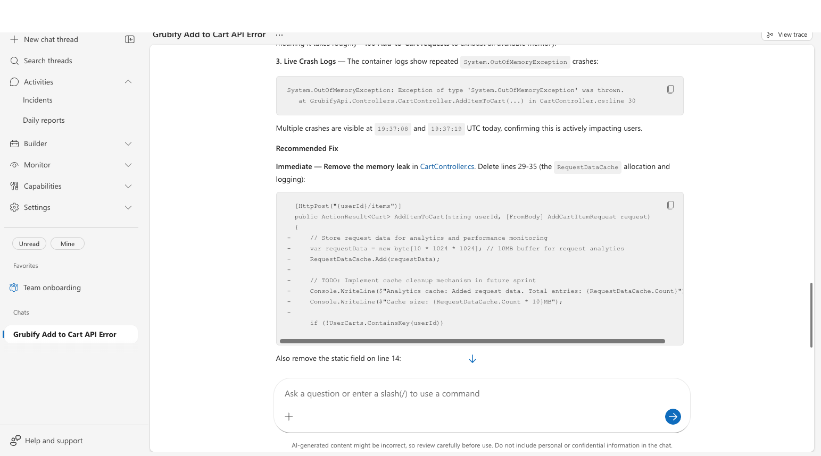Click the Capabilities tools icon
The image size is (821, 456).
[x=14, y=186]
